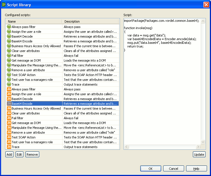
Task: Click the Update button
Action: [199, 154]
